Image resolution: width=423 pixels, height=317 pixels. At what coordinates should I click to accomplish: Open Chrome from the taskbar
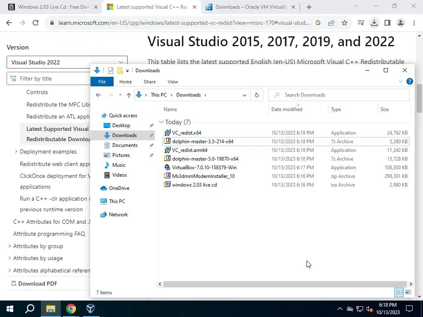pos(71,309)
